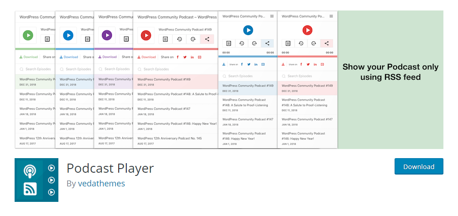Skip forward 15 seconds in the blue mobile player
Viewport: 458px width, 216px height.
(x=255, y=43)
